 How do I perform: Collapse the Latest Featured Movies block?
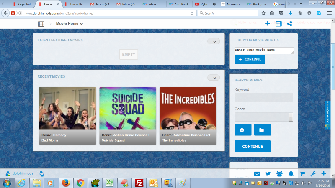coord(214,41)
